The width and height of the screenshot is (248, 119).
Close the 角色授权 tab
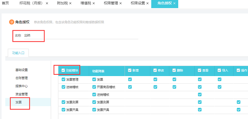174,3
